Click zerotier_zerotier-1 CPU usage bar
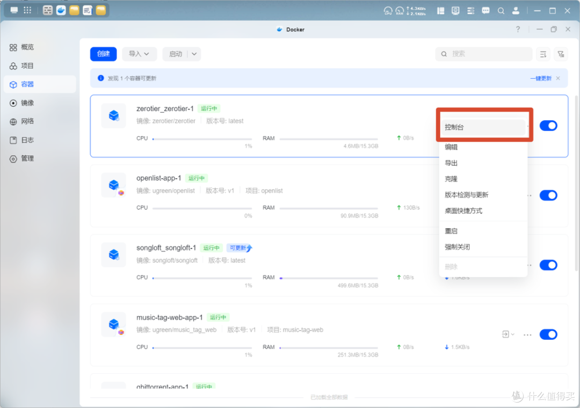 click(202, 139)
